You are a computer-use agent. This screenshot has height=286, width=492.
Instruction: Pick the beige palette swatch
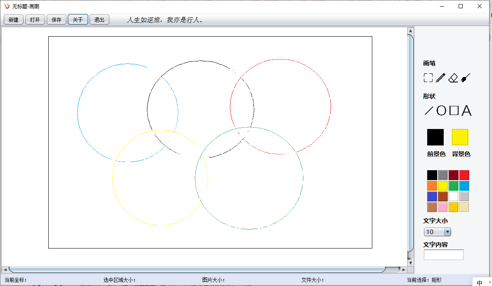pyautogui.click(x=464, y=207)
